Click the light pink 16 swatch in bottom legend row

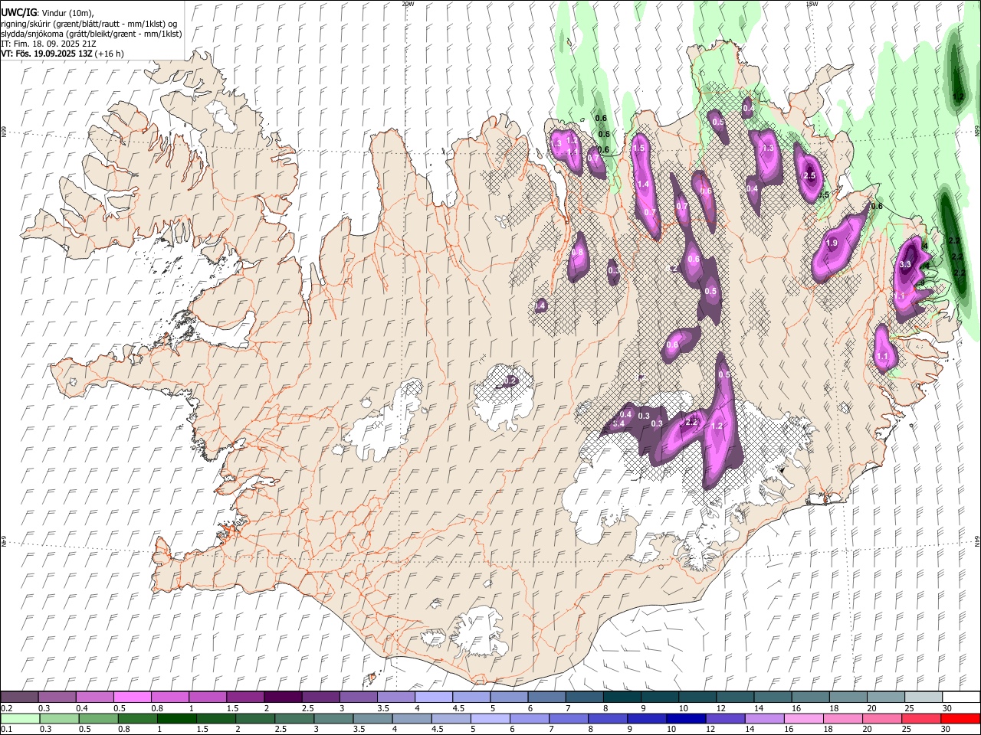803,719
